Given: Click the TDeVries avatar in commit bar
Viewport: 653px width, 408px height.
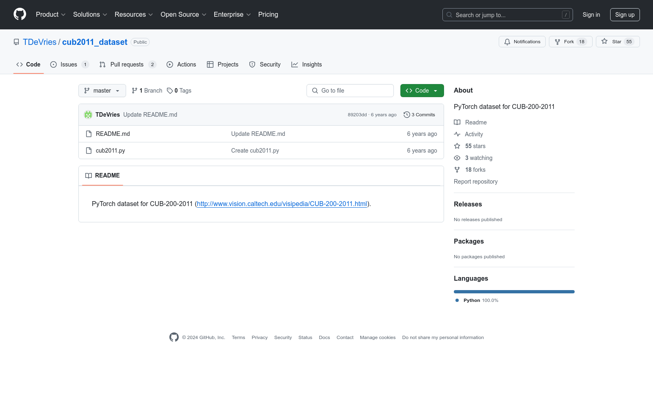Looking at the screenshot, I should pos(88,115).
